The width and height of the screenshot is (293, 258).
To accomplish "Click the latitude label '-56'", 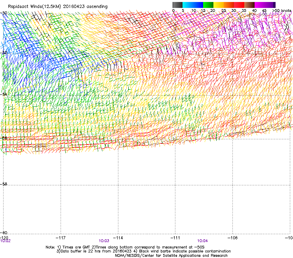I will coord(4,138).
